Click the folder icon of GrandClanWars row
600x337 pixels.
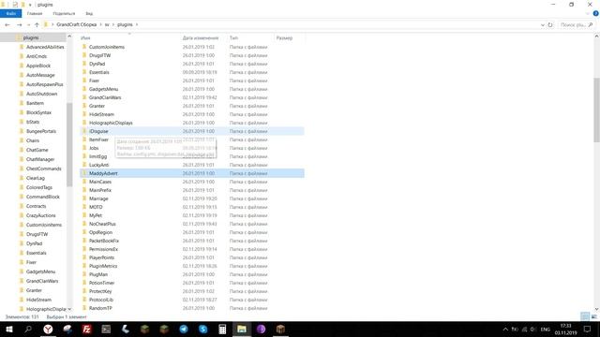pyautogui.click(x=84, y=97)
